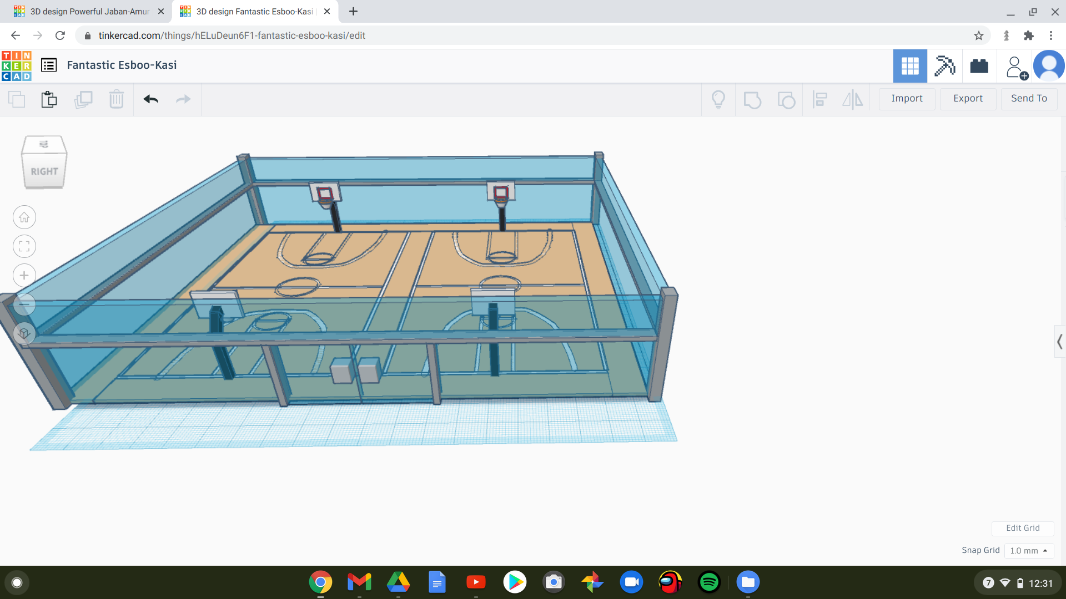
Task: Open the browser extensions puzzle icon
Action: (x=1028, y=36)
